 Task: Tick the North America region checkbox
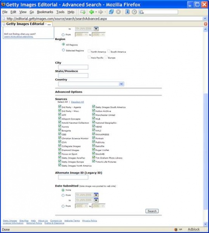(x=89, y=51)
